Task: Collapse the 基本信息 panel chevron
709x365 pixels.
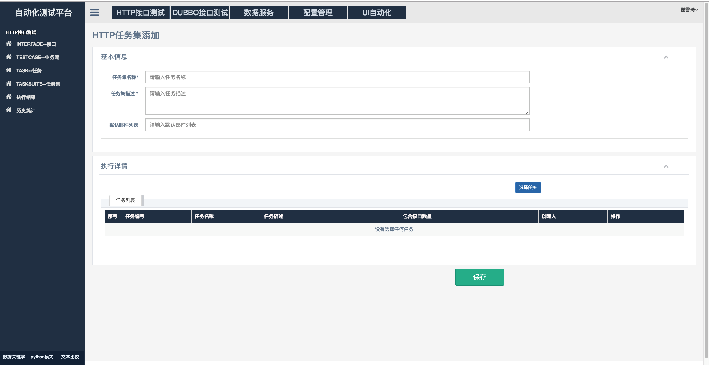Action: pyautogui.click(x=666, y=57)
